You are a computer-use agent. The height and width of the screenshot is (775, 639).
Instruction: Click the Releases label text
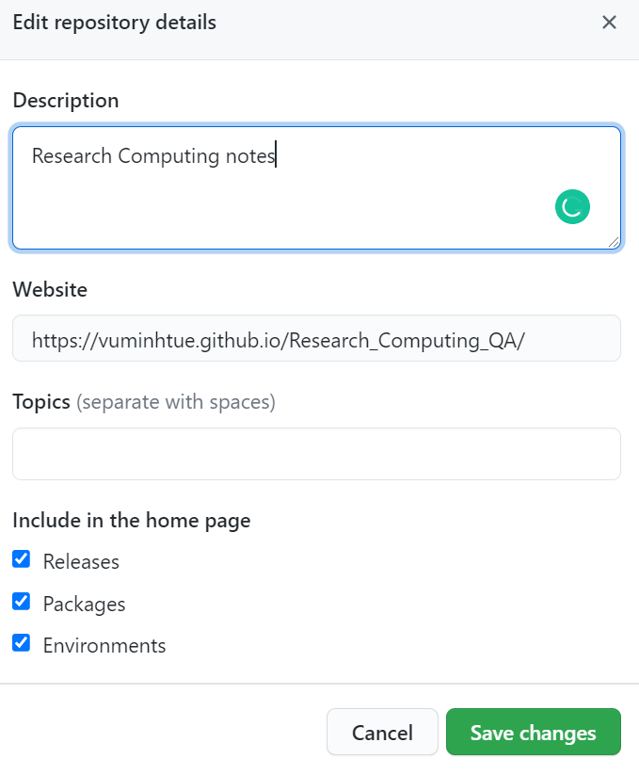[81, 562]
